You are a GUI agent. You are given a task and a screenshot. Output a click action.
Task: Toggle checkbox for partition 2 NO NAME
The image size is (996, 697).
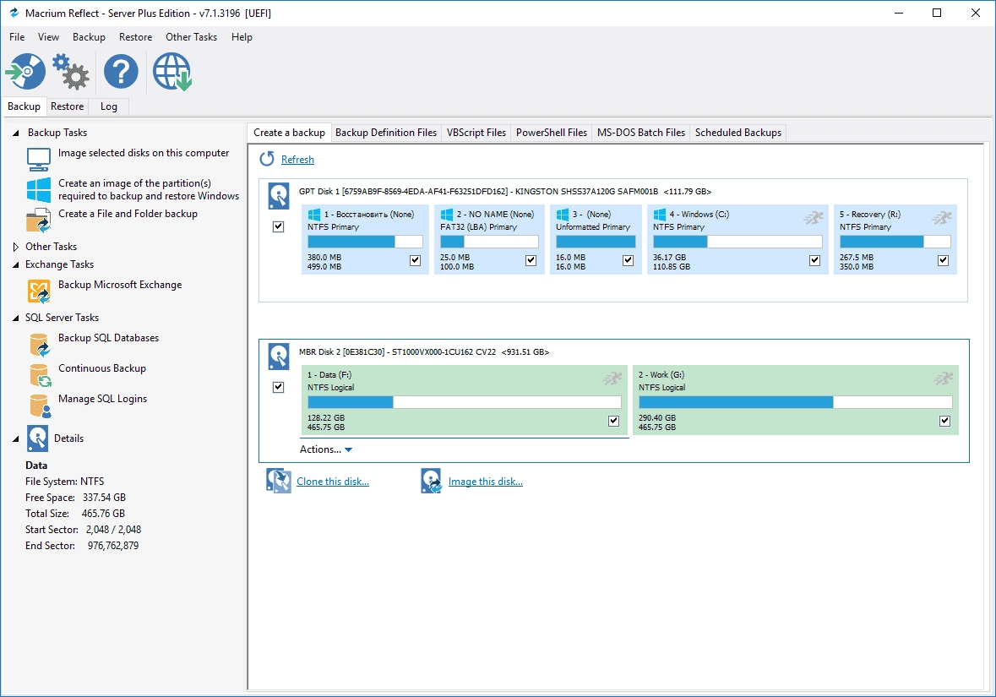pos(531,260)
